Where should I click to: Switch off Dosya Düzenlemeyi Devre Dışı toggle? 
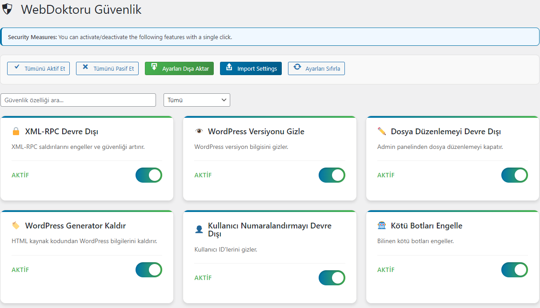514,175
